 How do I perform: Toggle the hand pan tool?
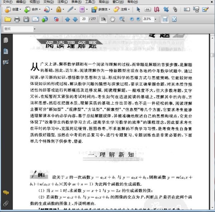113,19
